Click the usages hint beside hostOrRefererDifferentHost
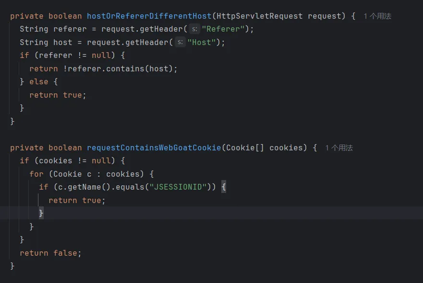The image size is (423, 283). 377,16
